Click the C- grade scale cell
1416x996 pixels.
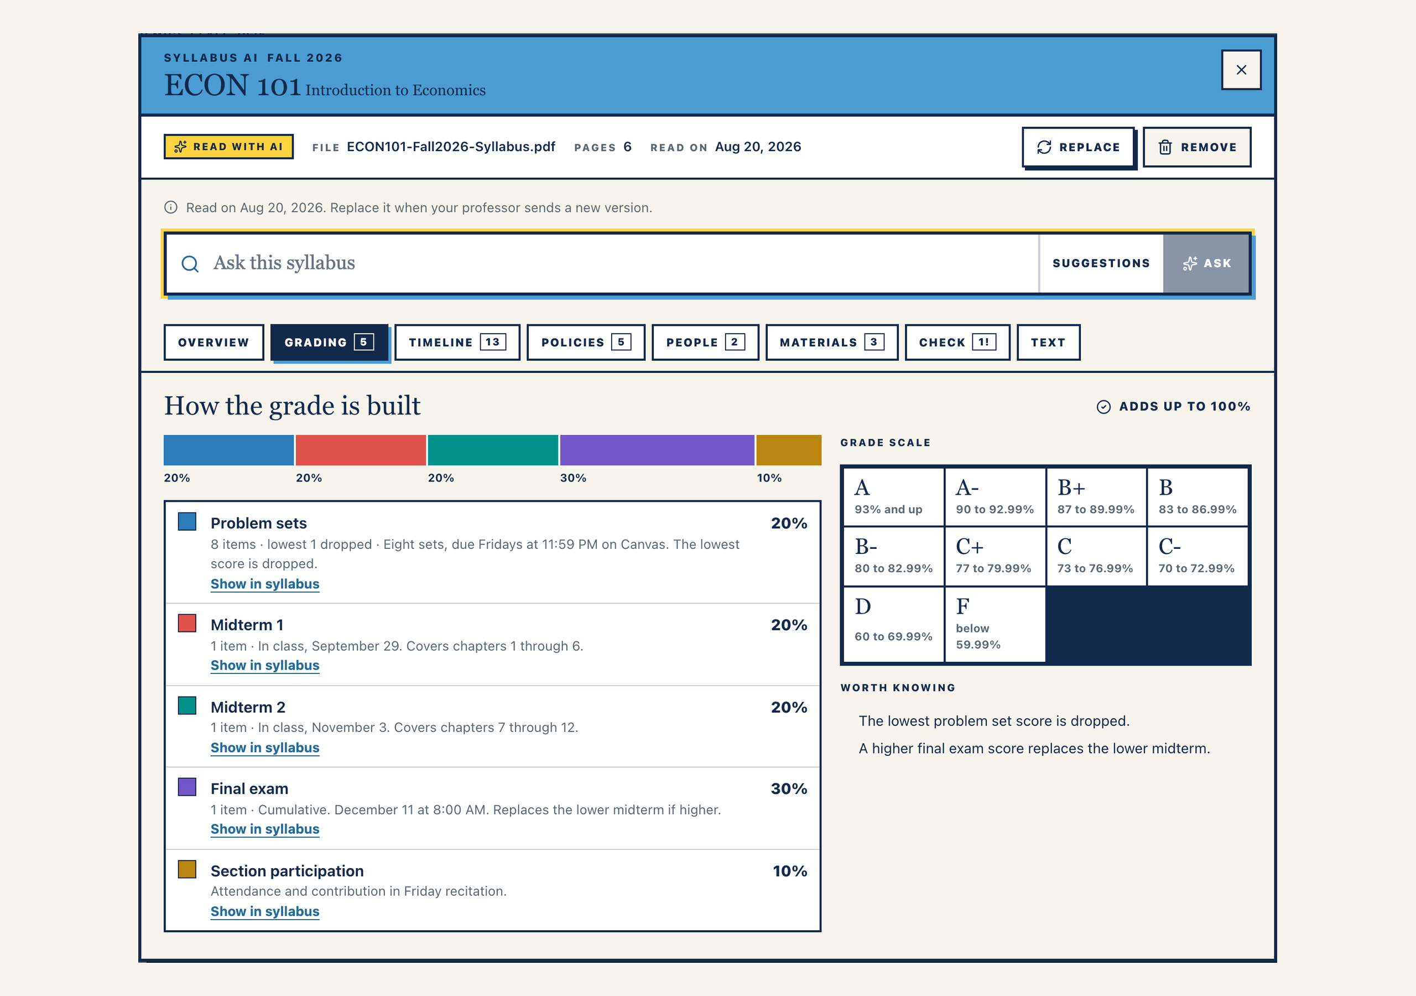1197,556
